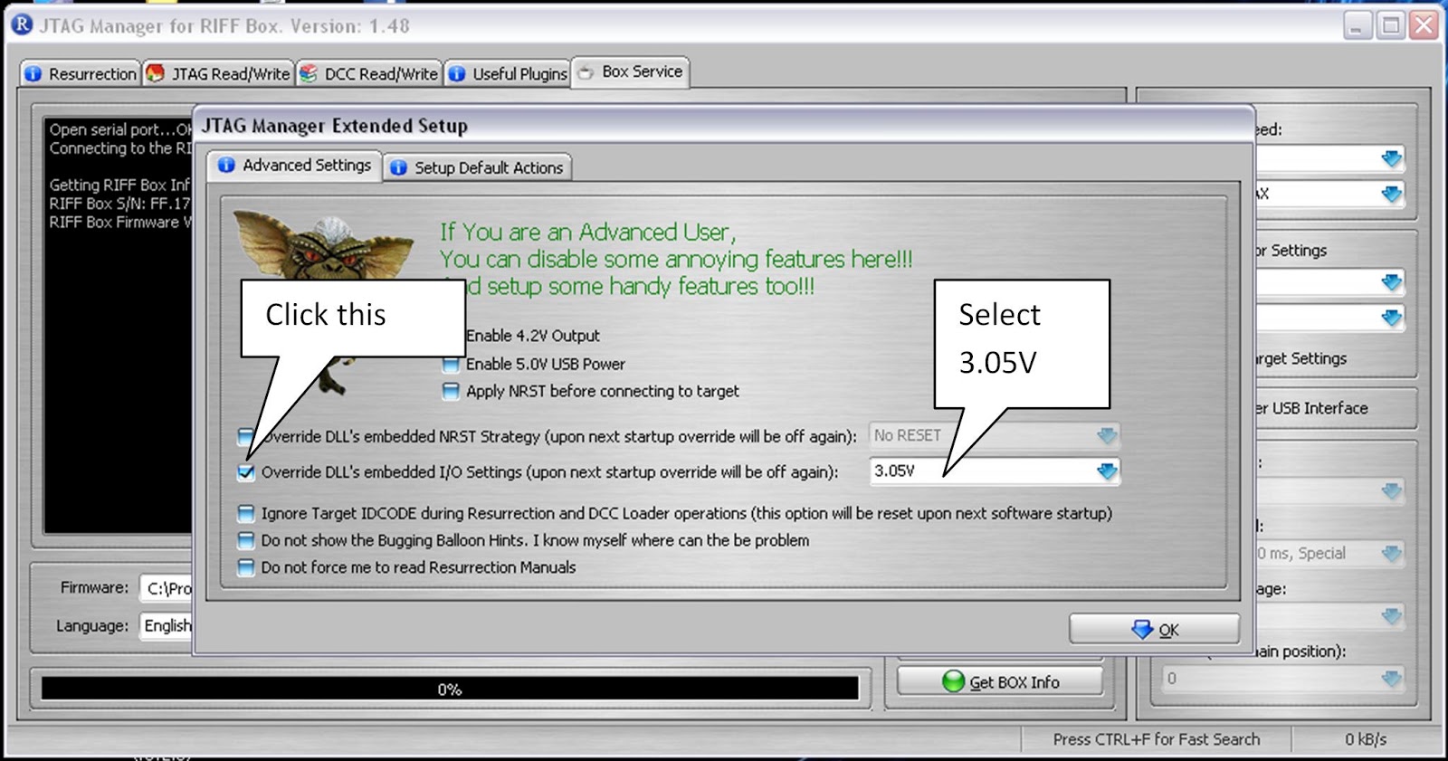Open the No RESET strategy dropdown
This screenshot has height=761, width=1448.
995,435
